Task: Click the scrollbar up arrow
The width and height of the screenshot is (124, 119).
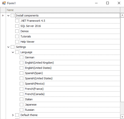Action: (122, 15)
